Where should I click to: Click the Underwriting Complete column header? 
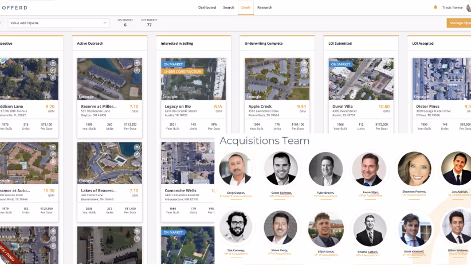pos(264,44)
